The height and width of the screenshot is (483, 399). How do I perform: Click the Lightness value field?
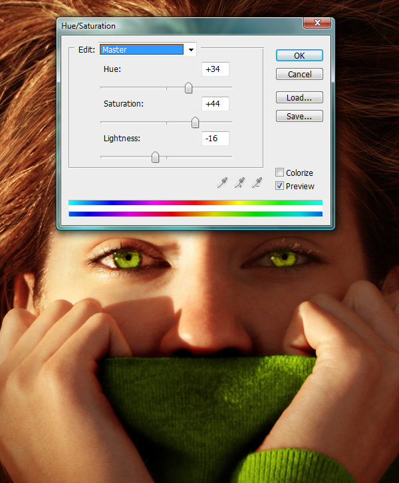click(x=215, y=139)
